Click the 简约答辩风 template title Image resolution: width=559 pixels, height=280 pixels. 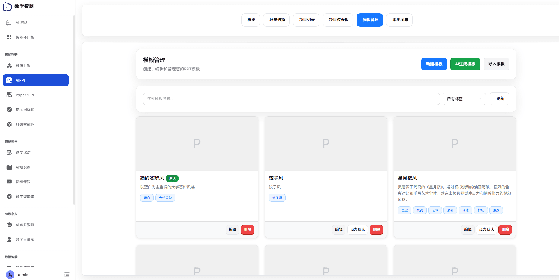[x=152, y=178]
